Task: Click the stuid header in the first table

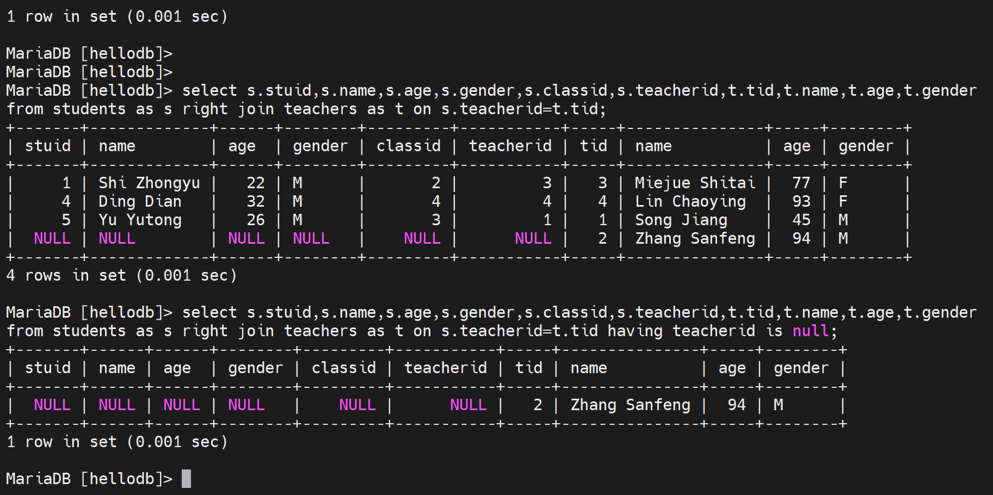Action: click(x=48, y=146)
